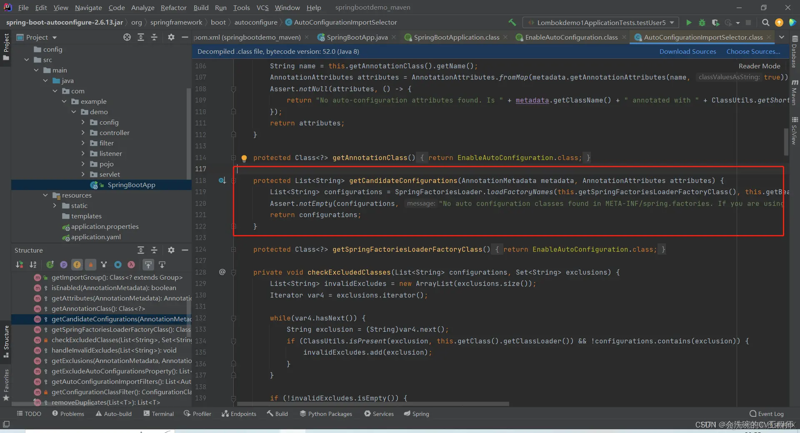
Task: Open the Navigate menu
Action: [x=88, y=8]
